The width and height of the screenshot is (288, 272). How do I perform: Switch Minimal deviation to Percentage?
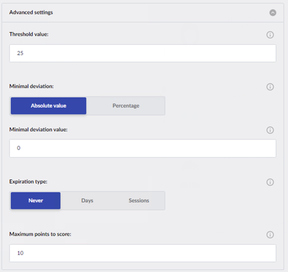126,106
